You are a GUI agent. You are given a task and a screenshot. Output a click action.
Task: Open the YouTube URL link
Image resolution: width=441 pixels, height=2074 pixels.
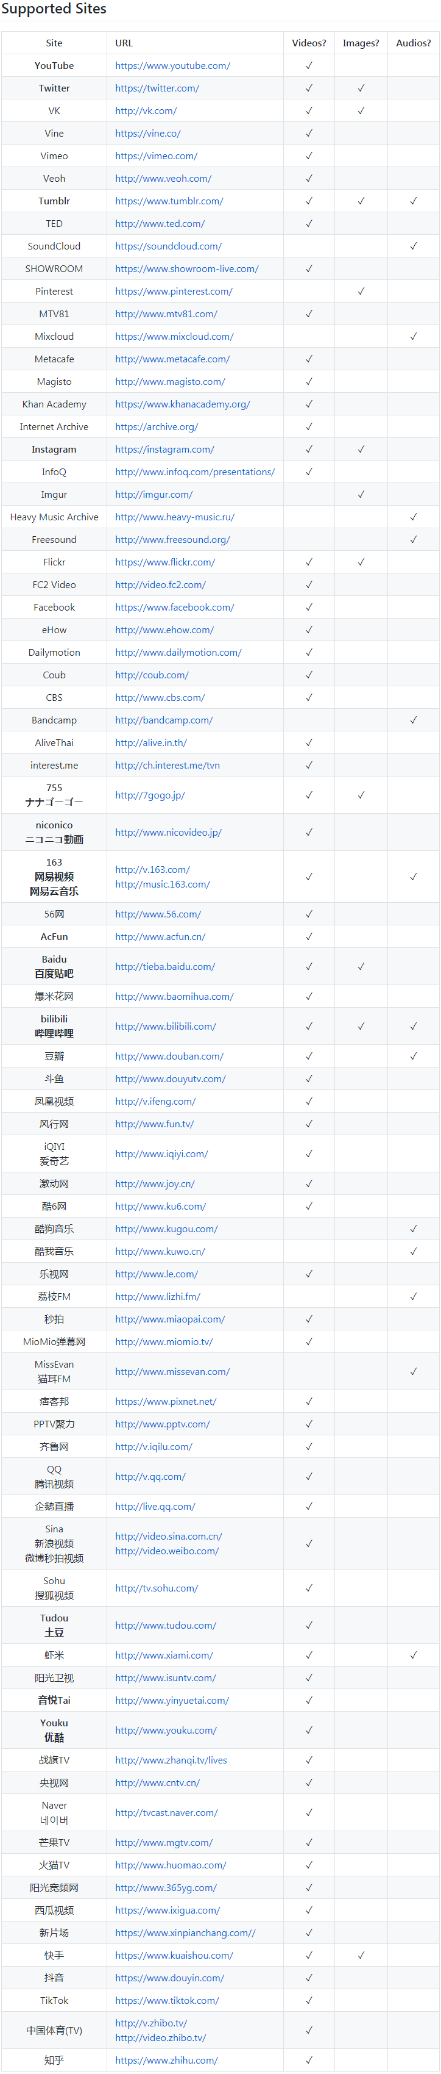coord(172,66)
